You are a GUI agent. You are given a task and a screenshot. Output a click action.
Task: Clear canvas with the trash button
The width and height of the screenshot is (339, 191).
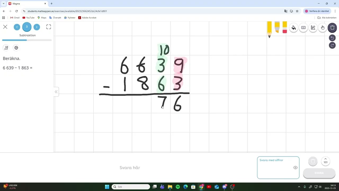click(x=332, y=28)
